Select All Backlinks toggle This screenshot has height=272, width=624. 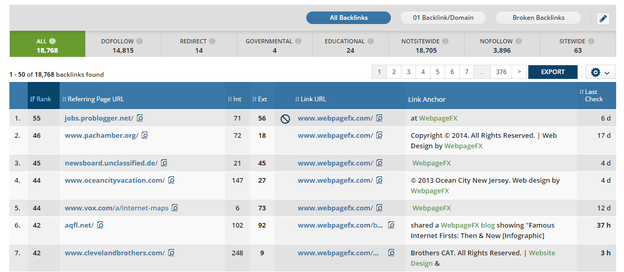click(x=349, y=18)
